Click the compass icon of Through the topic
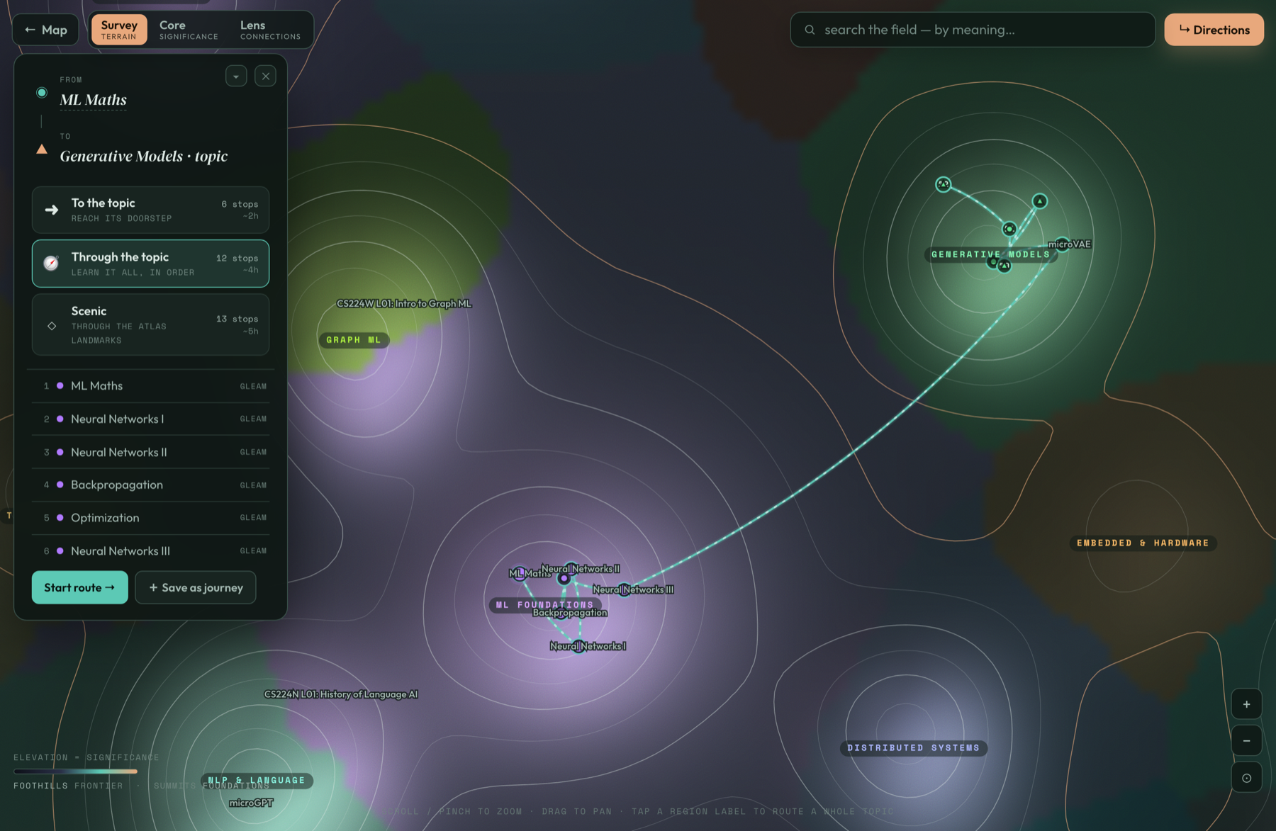The height and width of the screenshot is (831, 1276). tap(51, 264)
